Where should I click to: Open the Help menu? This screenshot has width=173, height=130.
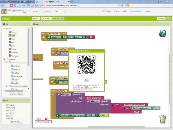(65, 11)
